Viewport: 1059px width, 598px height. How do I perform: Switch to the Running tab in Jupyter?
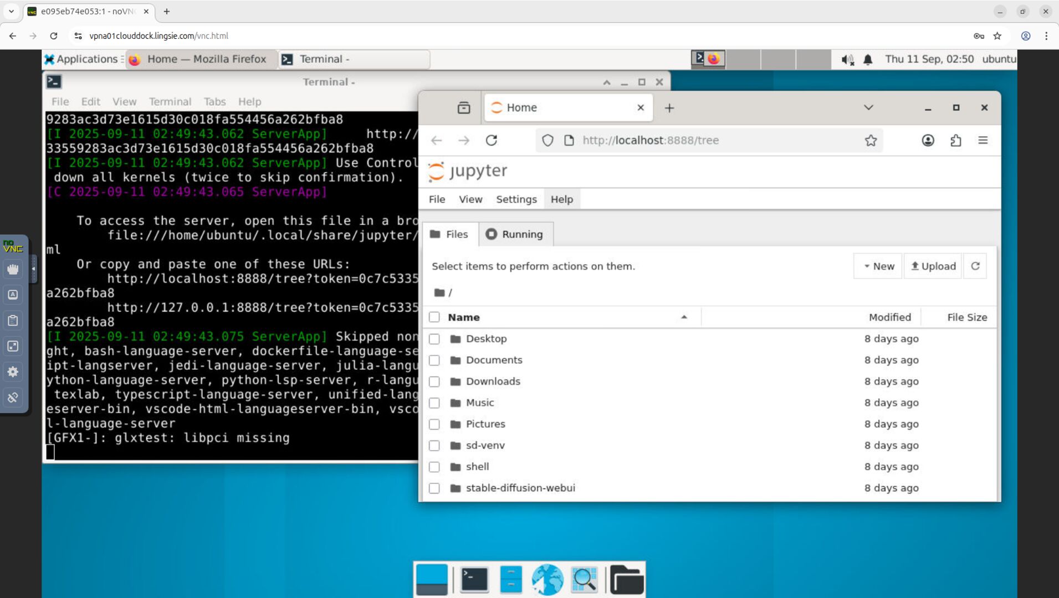[515, 234]
